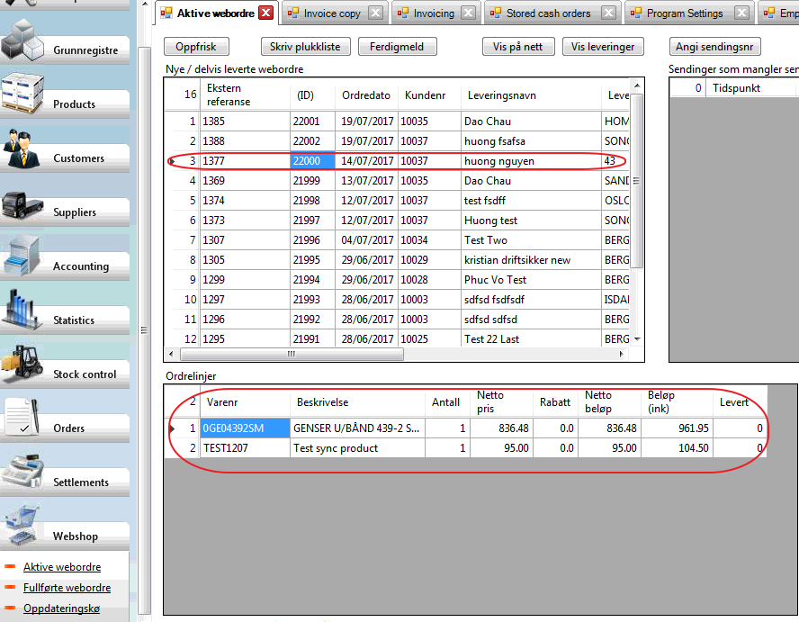Open the Settlements cash register icon
This screenshot has height=622, width=799.
22,472
